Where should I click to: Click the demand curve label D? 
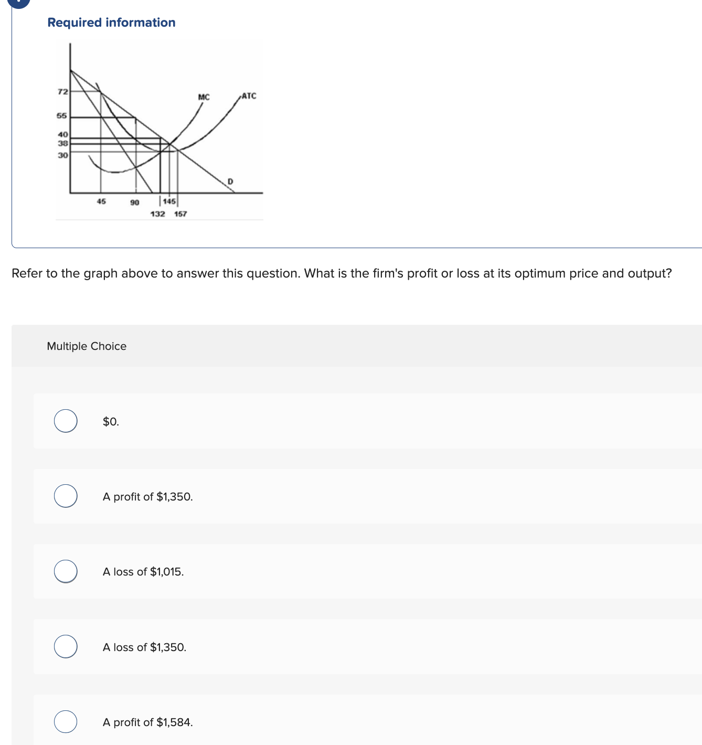coord(230,180)
